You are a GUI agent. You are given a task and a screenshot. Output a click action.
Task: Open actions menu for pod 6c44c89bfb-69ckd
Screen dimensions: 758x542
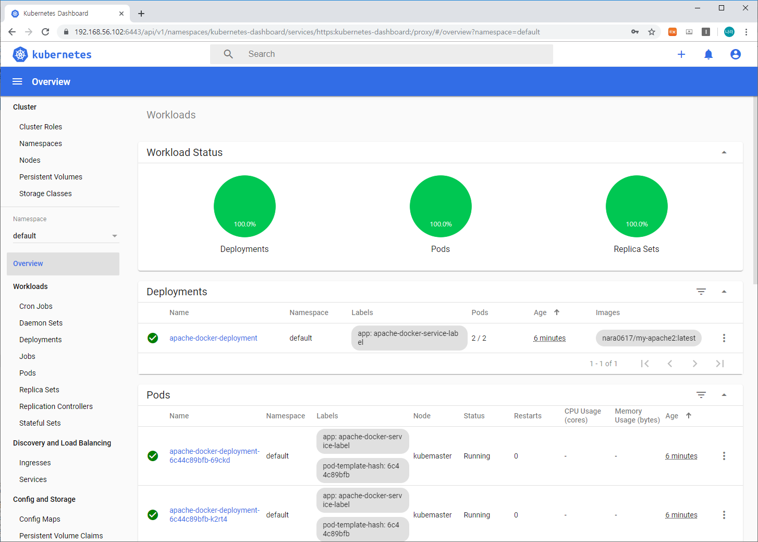coord(724,456)
